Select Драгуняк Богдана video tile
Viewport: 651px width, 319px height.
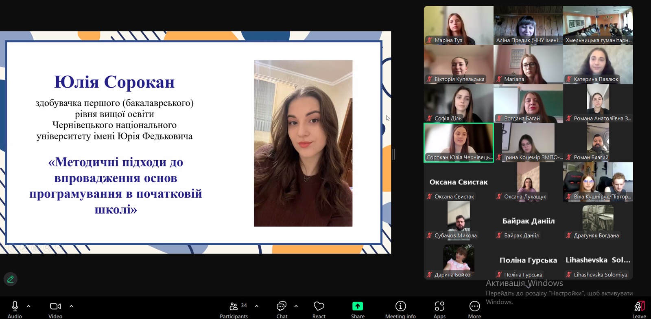pyautogui.click(x=598, y=221)
